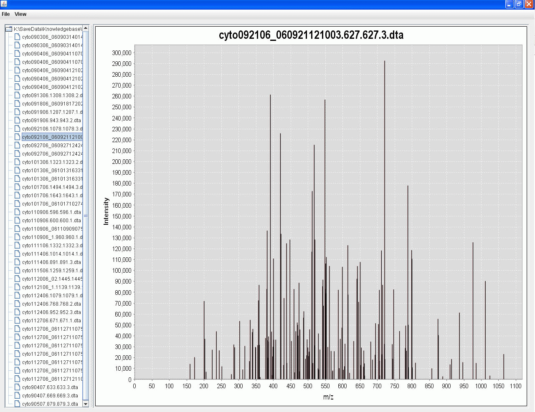535x412 pixels.
Task: Click file icon for cyto110906_06110909075
Action: click(17, 229)
